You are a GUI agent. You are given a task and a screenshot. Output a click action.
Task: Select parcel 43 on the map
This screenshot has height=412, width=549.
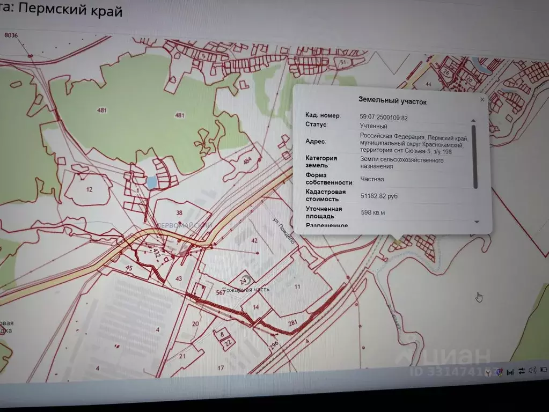179,278
